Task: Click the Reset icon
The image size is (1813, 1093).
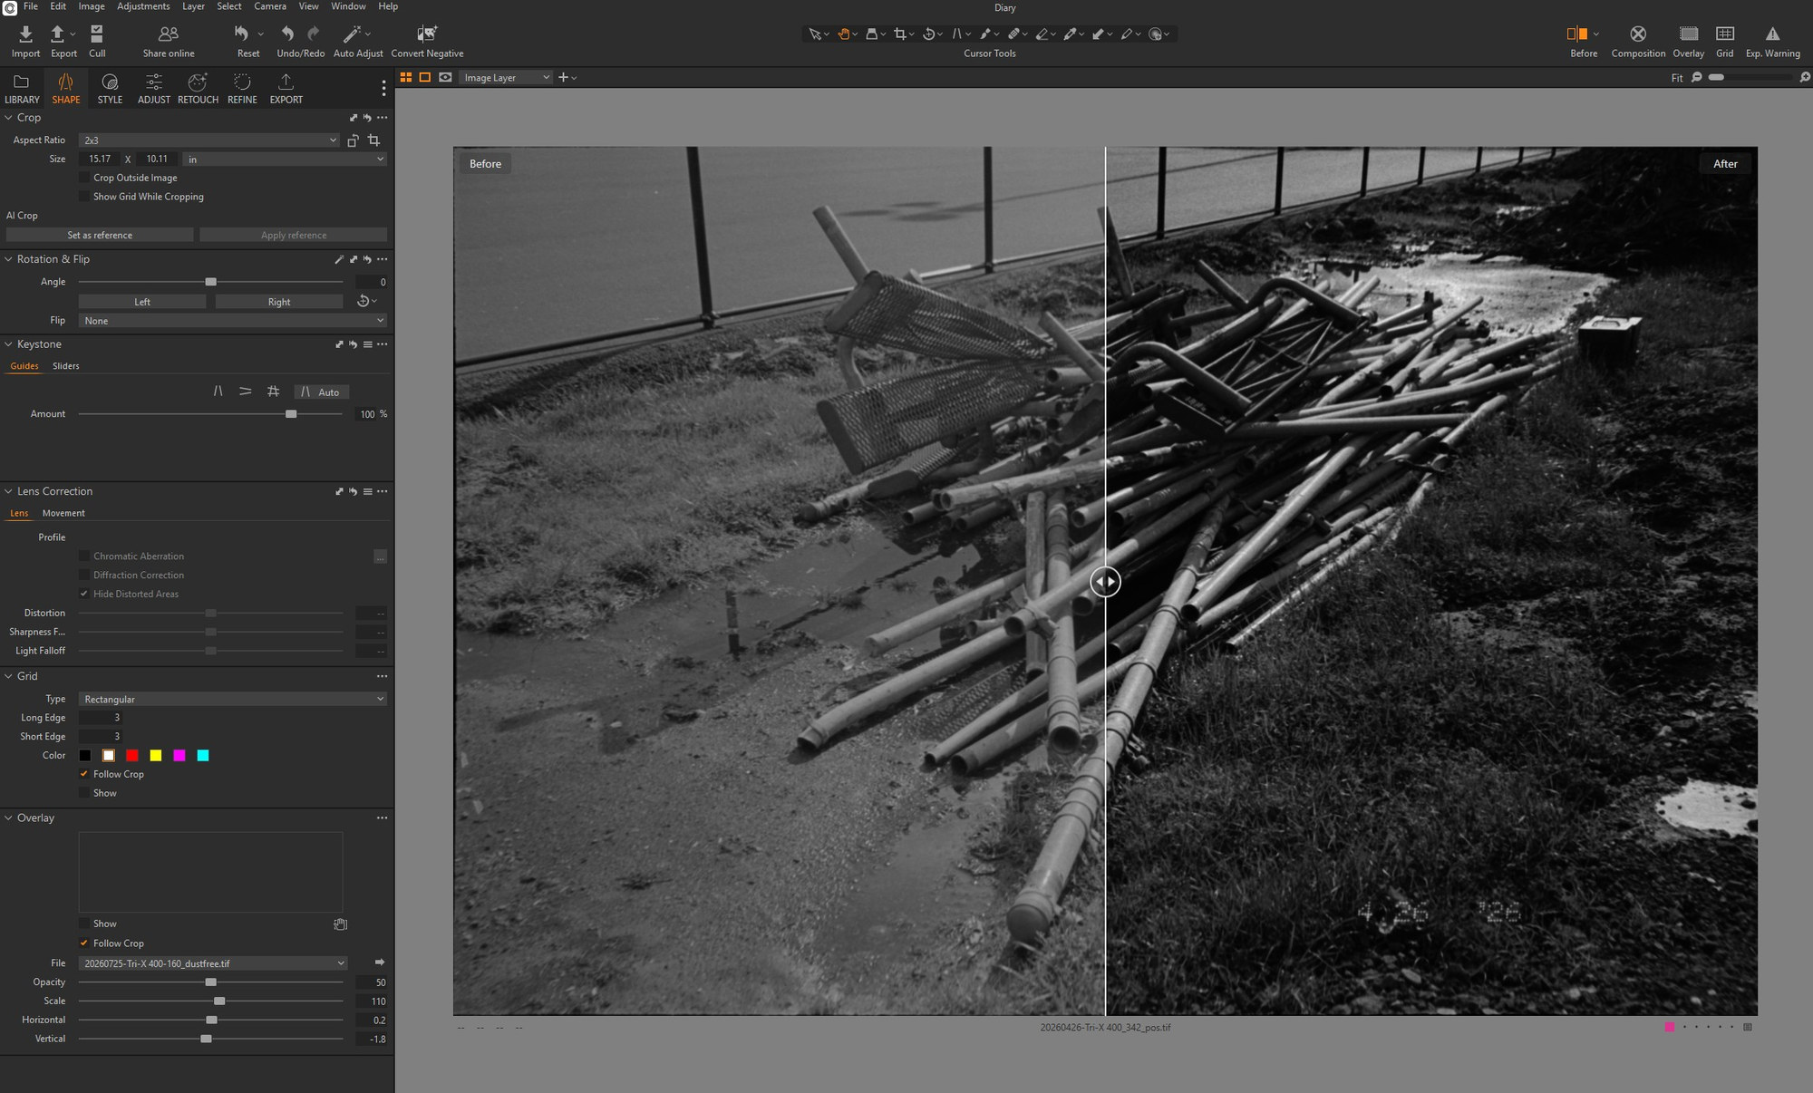Action: coord(241,34)
